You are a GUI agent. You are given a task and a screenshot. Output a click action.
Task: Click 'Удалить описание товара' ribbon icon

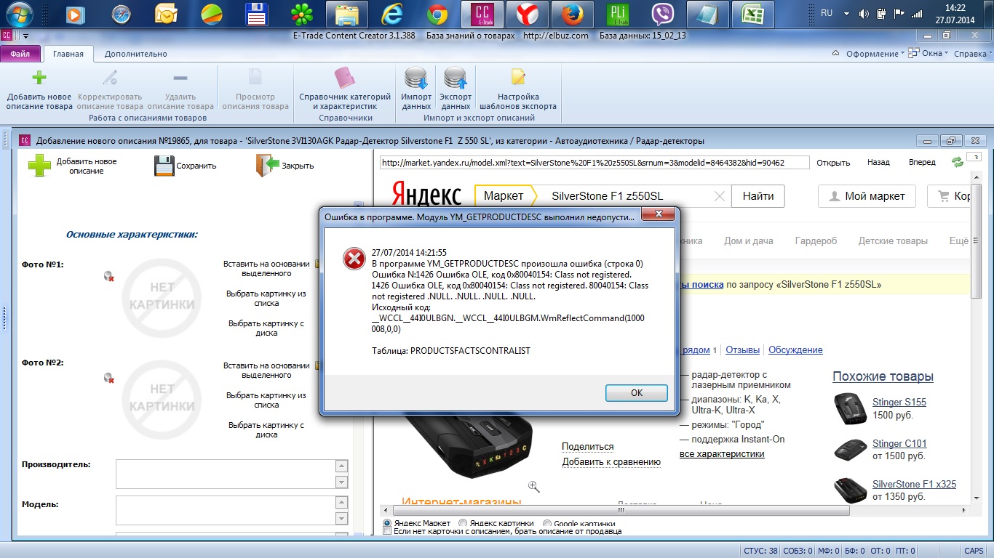(x=180, y=78)
